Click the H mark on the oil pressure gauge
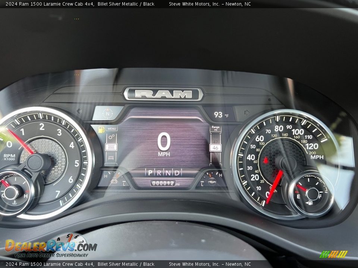358x268 pixels. 220,175
